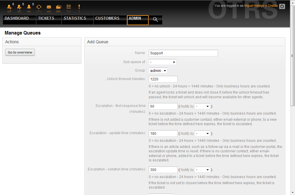Click the logout power icon

point(282,6)
